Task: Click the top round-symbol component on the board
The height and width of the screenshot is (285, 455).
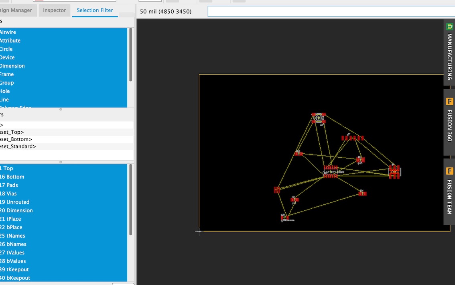Action: (x=319, y=118)
